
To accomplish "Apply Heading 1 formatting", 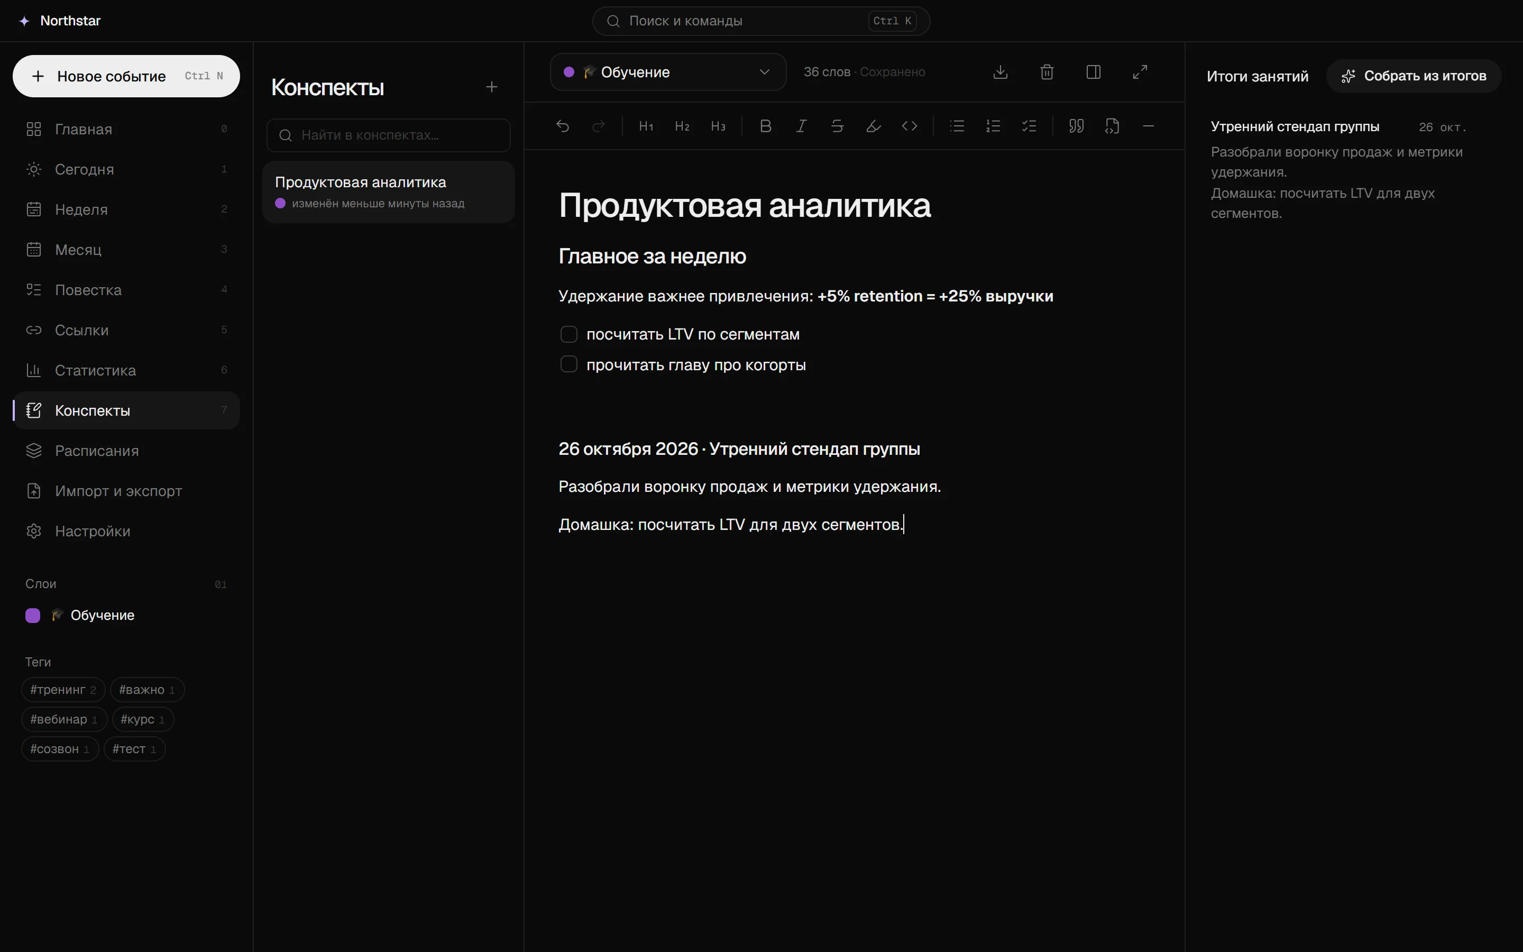I will coord(646,126).
